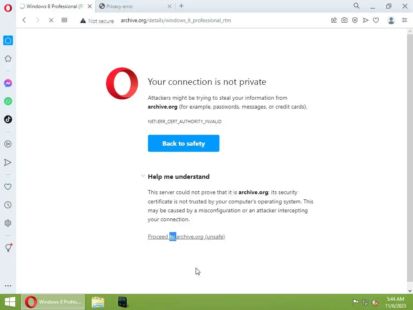Viewport: 413px width, 310px height.
Task: Open Easy Setup sliders icon
Action: pyautogui.click(x=405, y=20)
